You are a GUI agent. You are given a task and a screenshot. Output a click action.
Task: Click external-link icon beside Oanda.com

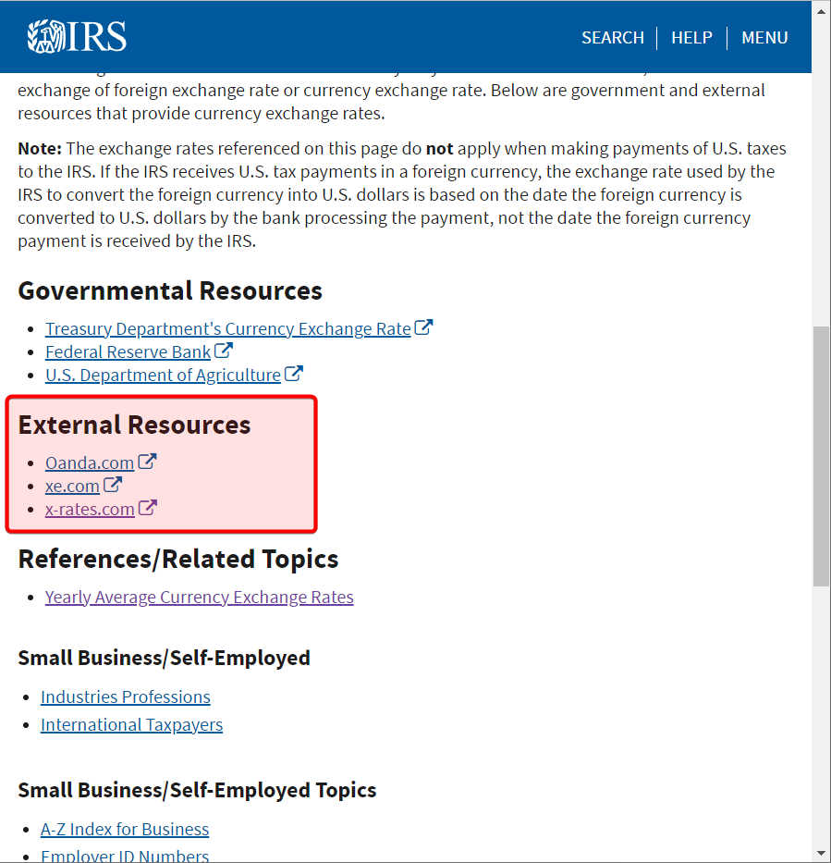click(x=147, y=462)
